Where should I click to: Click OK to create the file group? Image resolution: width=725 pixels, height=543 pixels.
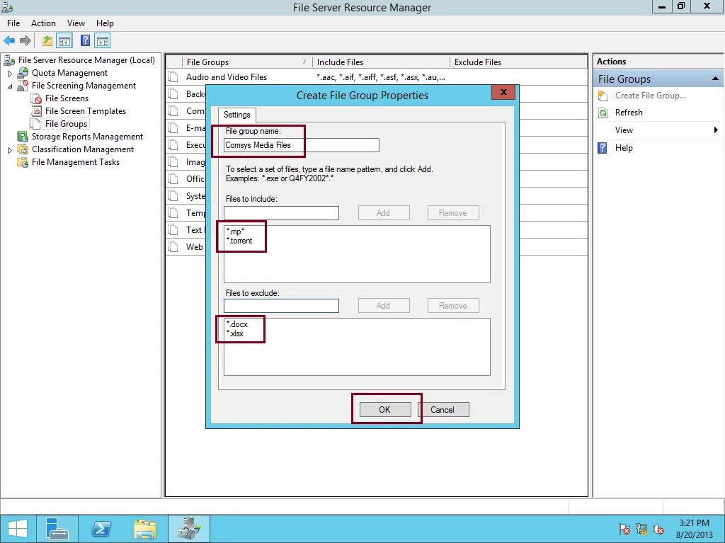[x=384, y=410]
